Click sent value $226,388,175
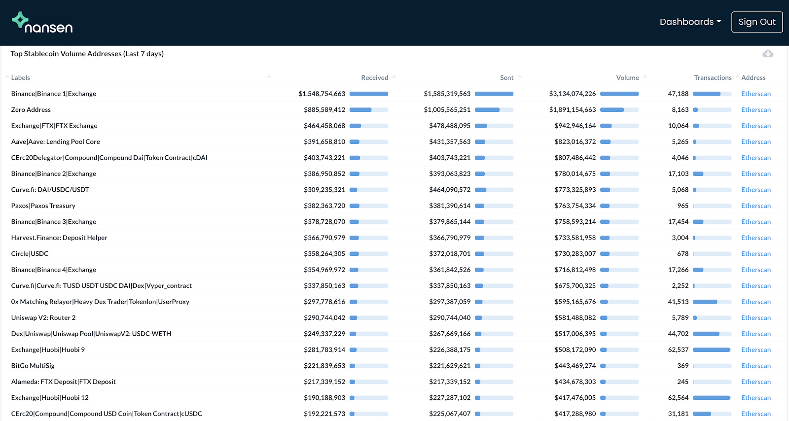This screenshot has height=421, width=789. click(450, 350)
